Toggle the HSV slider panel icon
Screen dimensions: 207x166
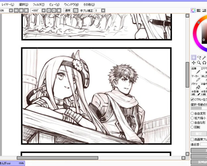click(x=204, y=10)
